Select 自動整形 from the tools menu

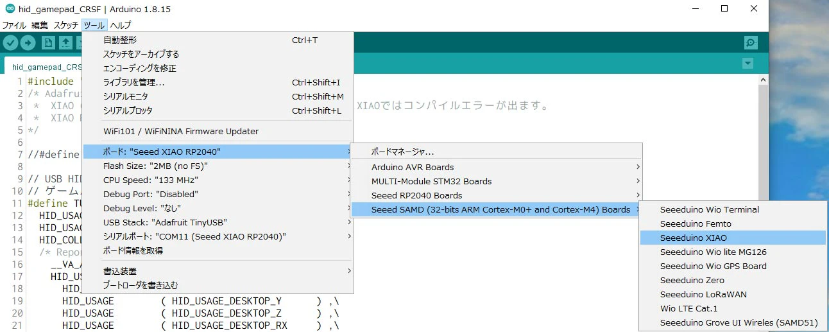218,40
